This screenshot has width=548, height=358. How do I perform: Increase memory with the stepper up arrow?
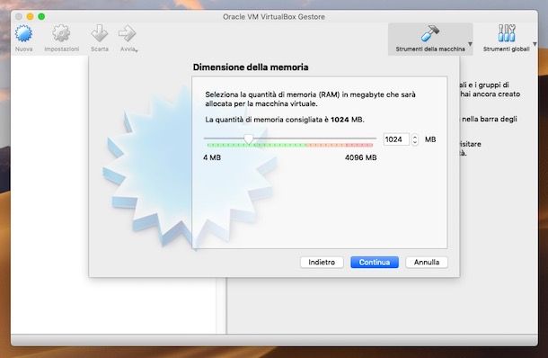tap(415, 137)
